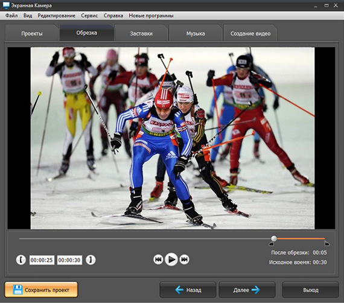The height and width of the screenshot is (303, 344).
Task: Click the left trim marker under timeline
Action: point(272,243)
